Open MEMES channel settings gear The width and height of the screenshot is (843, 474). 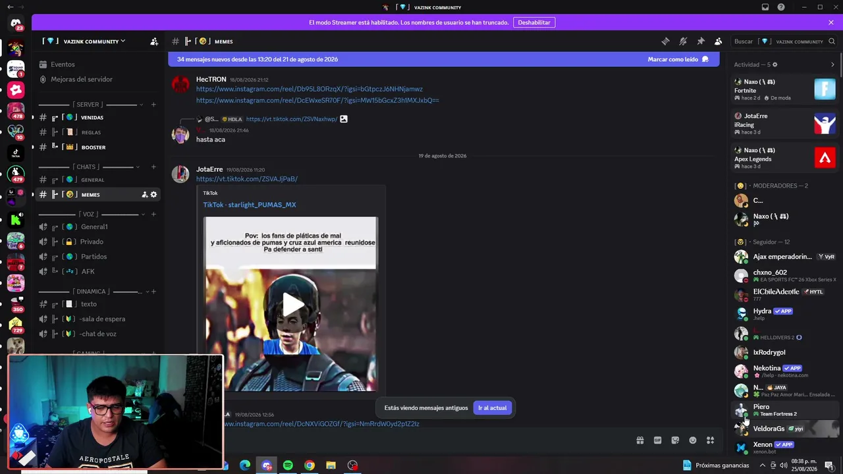[154, 195]
